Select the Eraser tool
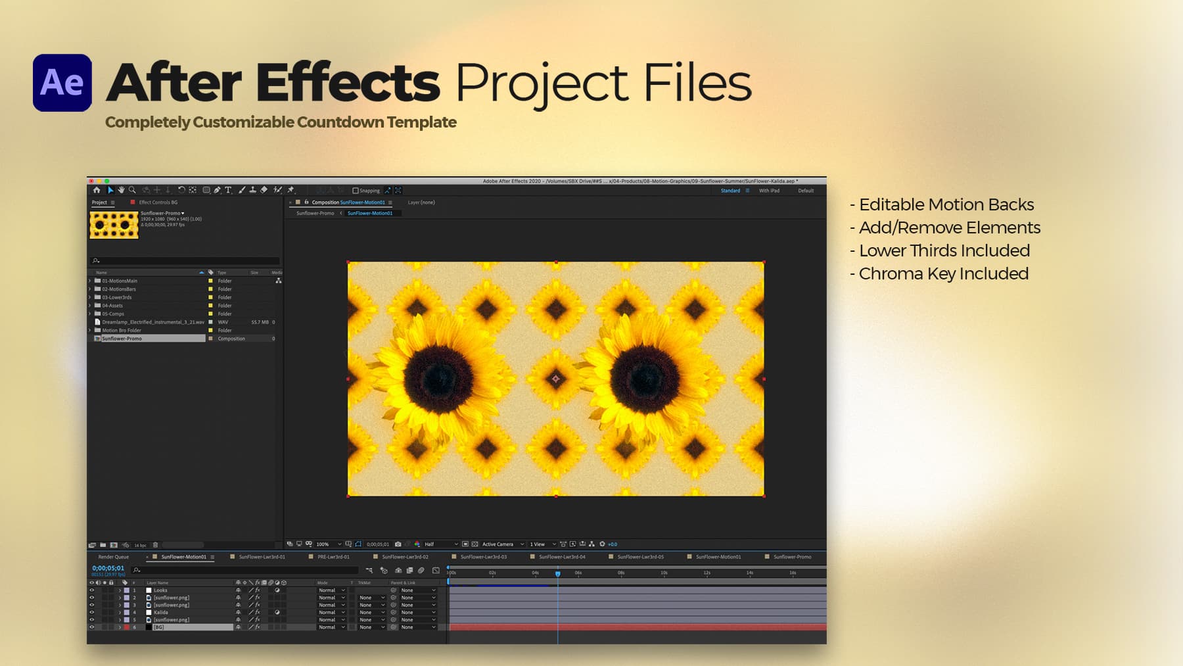The height and width of the screenshot is (666, 1183). pos(264,190)
